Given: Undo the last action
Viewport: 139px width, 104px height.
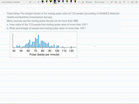Looking at the screenshot, I should [124, 2].
